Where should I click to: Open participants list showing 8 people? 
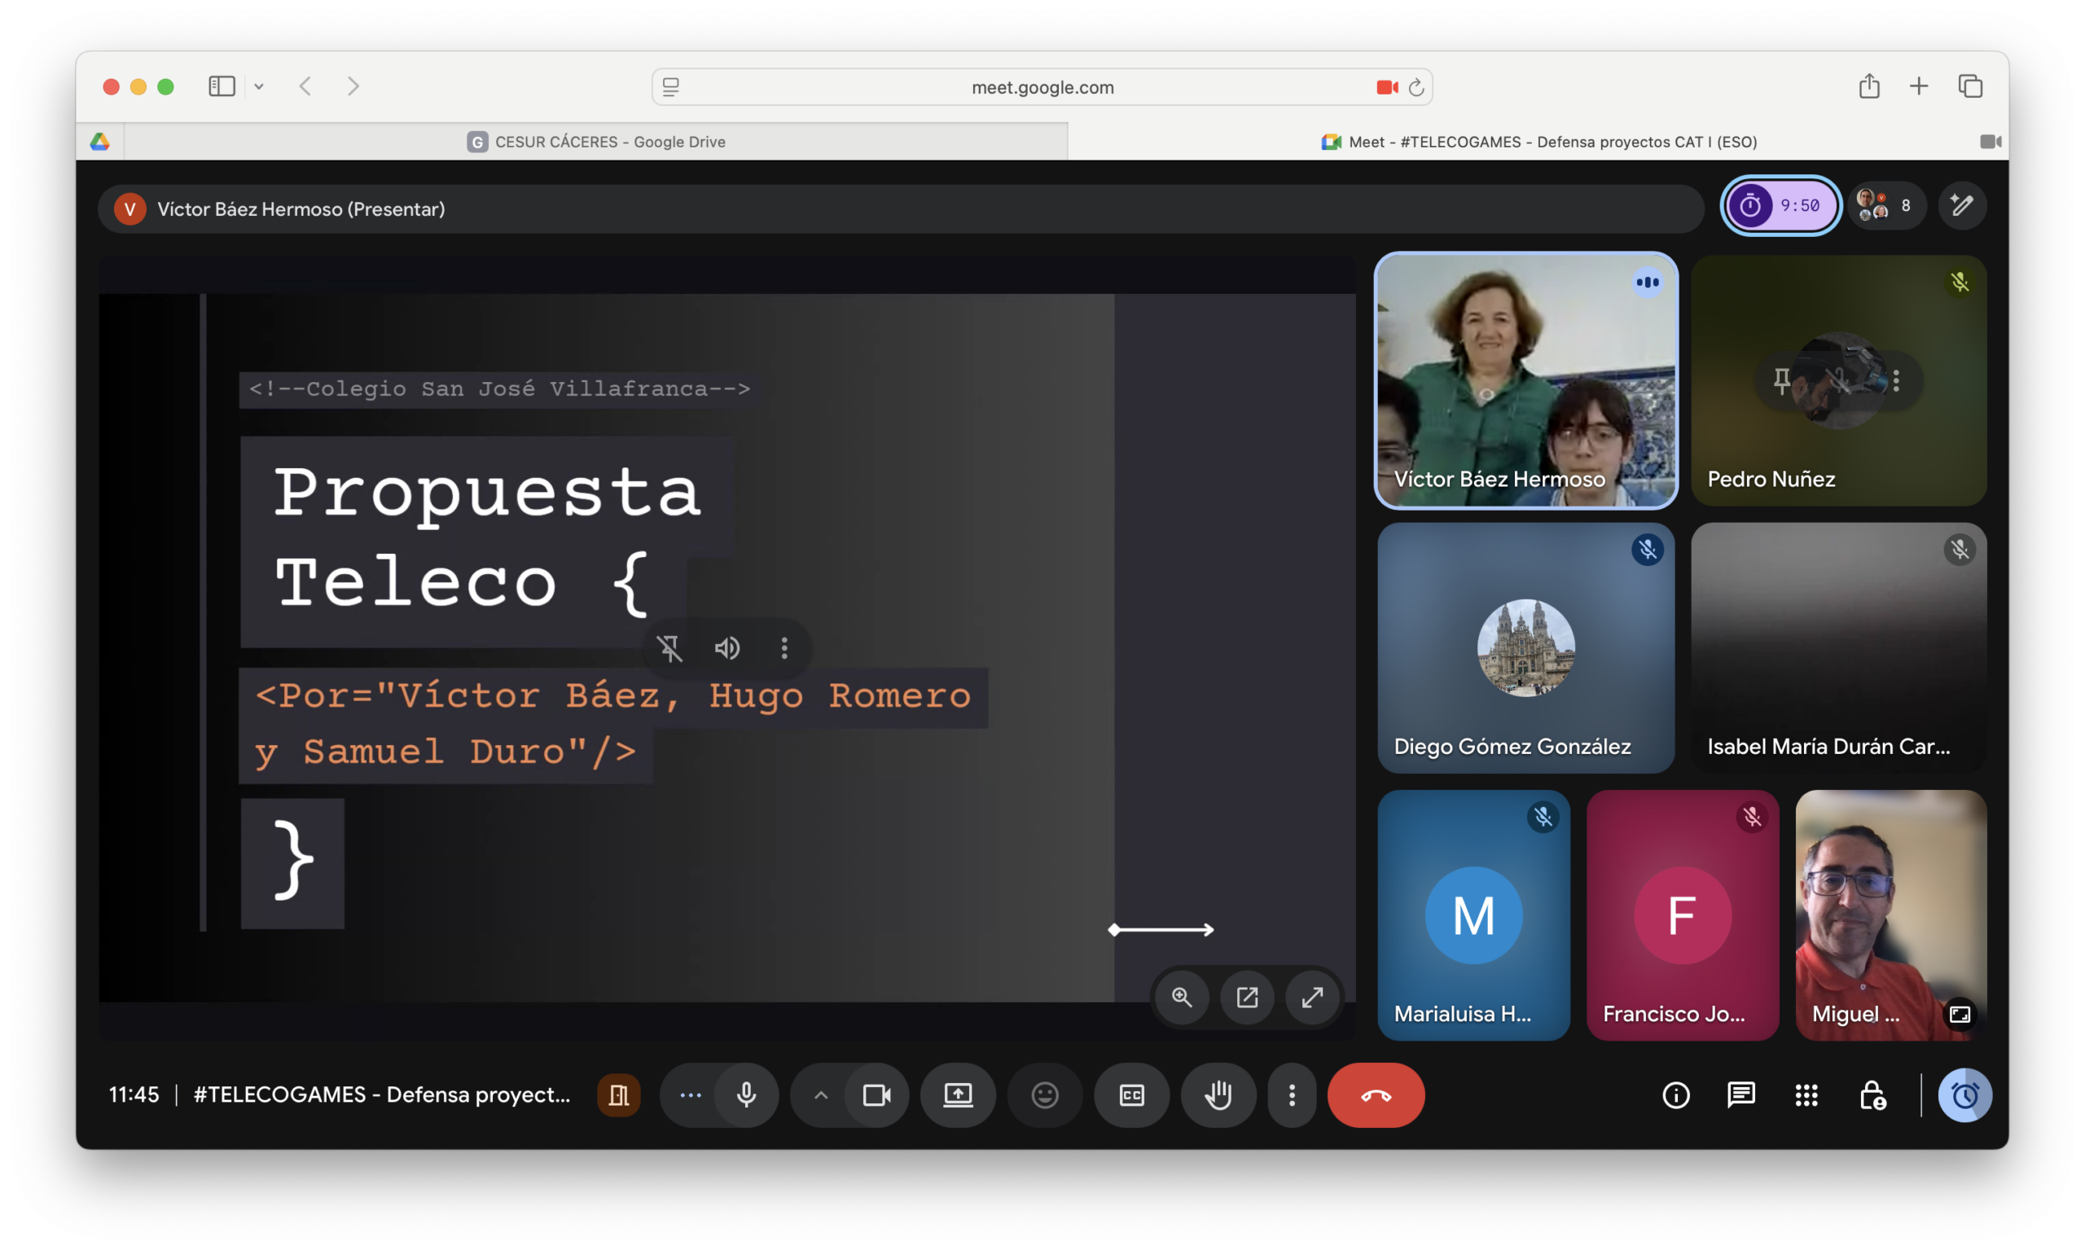(x=1886, y=205)
